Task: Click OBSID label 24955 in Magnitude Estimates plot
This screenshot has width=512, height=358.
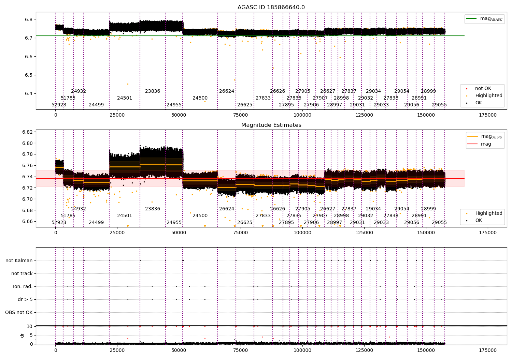Action: 174,223
